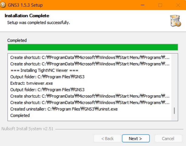Minimize the GNS3 Setup window
Image resolution: width=186 pixels, height=146 pixels.
(143, 5)
